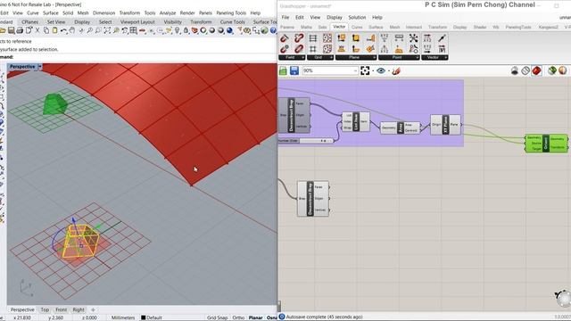
Task: Open Rhino help blue question icon
Action: click(x=273, y=30)
